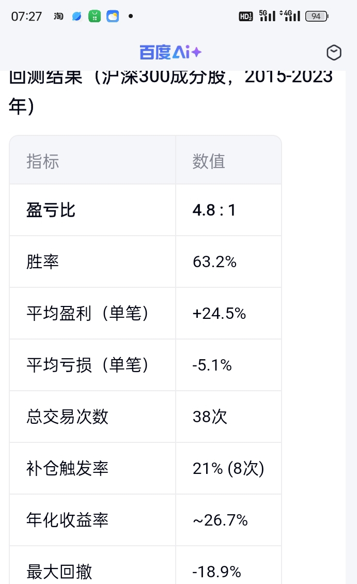This screenshot has height=584, width=357.
Task: Tap the green app store notification icon
Action: (x=95, y=17)
